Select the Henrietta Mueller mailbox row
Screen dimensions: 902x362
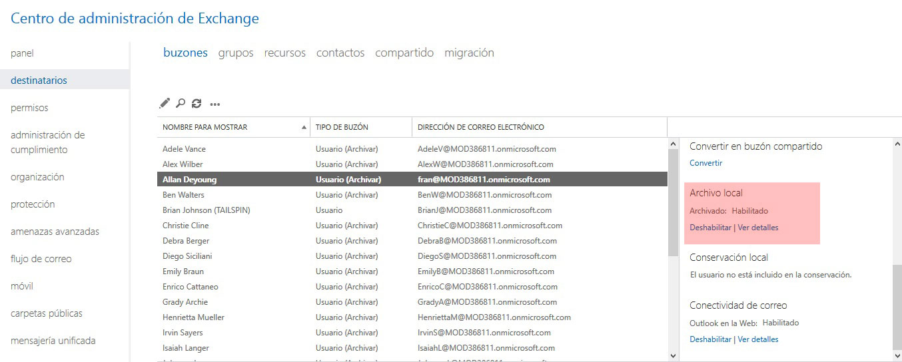412,317
